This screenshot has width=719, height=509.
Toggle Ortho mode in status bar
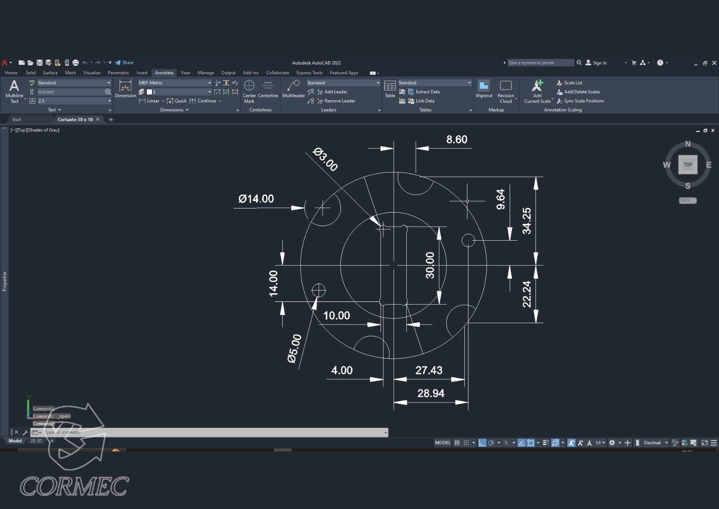[482, 443]
